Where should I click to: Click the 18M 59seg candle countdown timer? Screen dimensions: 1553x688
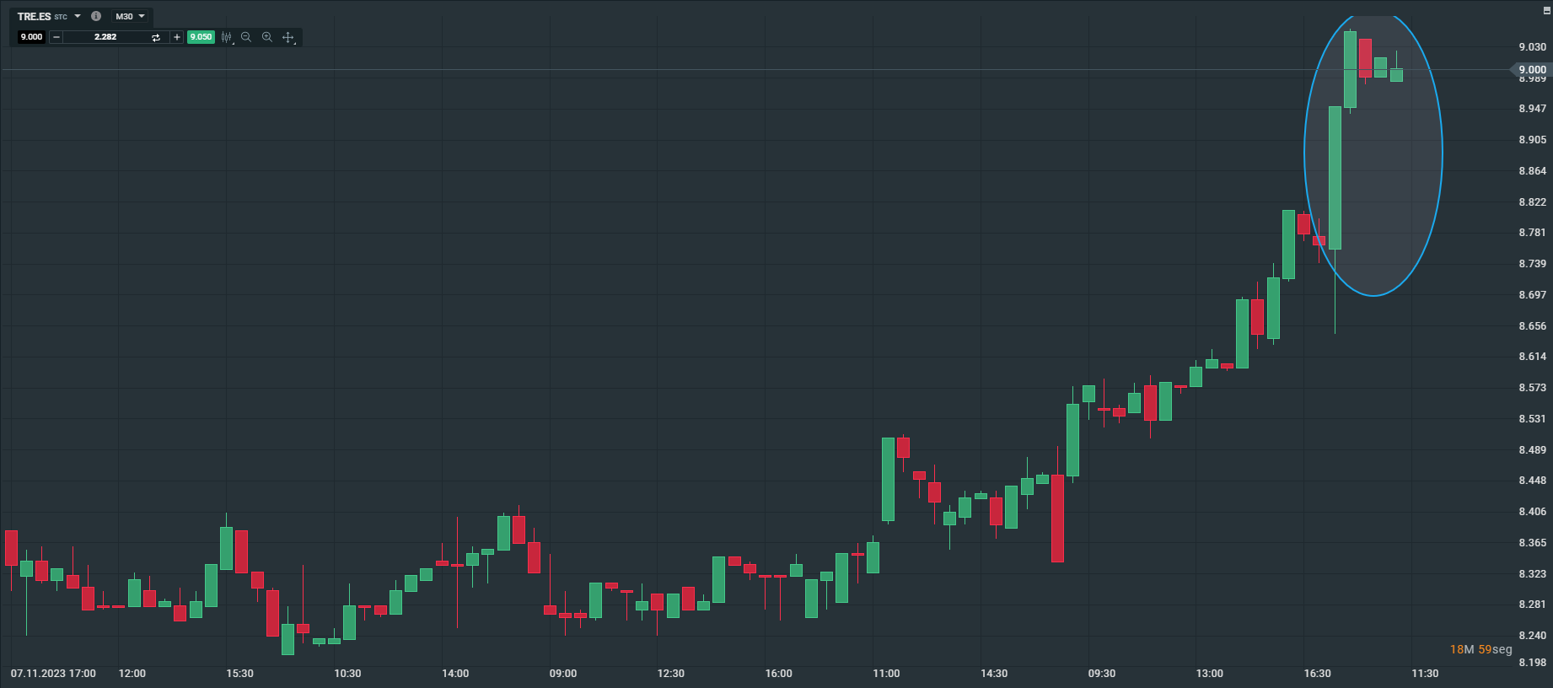click(x=1480, y=649)
